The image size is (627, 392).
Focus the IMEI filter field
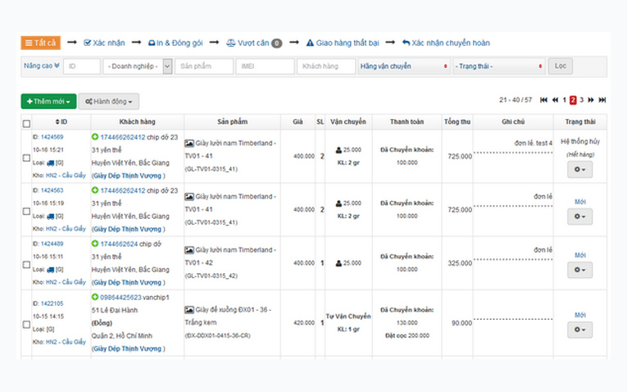[x=265, y=66]
